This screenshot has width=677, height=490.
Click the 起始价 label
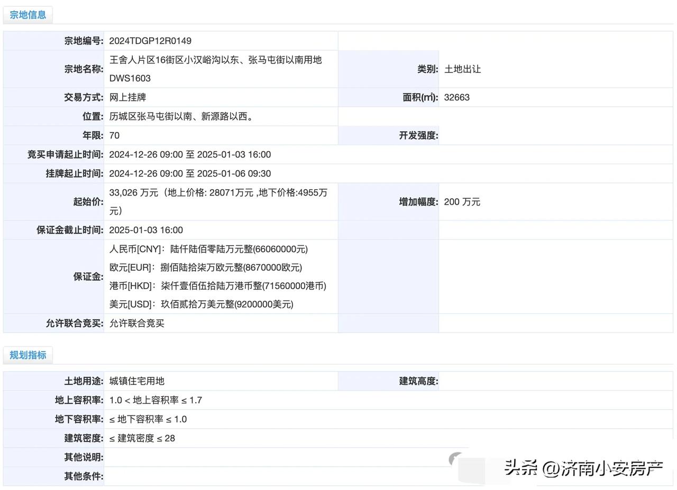(x=88, y=202)
